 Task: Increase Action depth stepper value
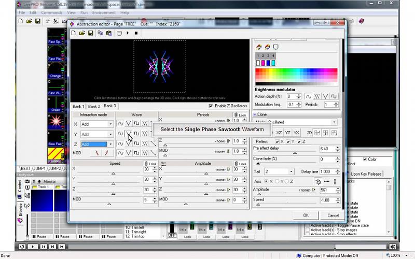(299, 95)
